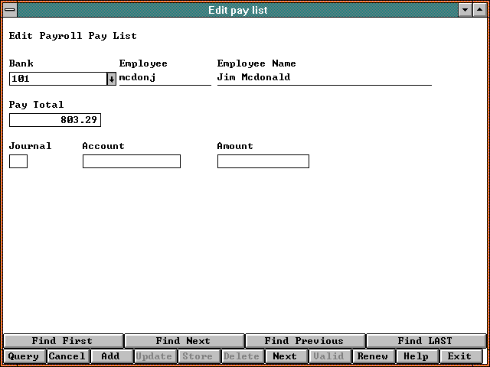Exit the Edit pay list form
This screenshot has height=367, width=490.
[460, 356]
